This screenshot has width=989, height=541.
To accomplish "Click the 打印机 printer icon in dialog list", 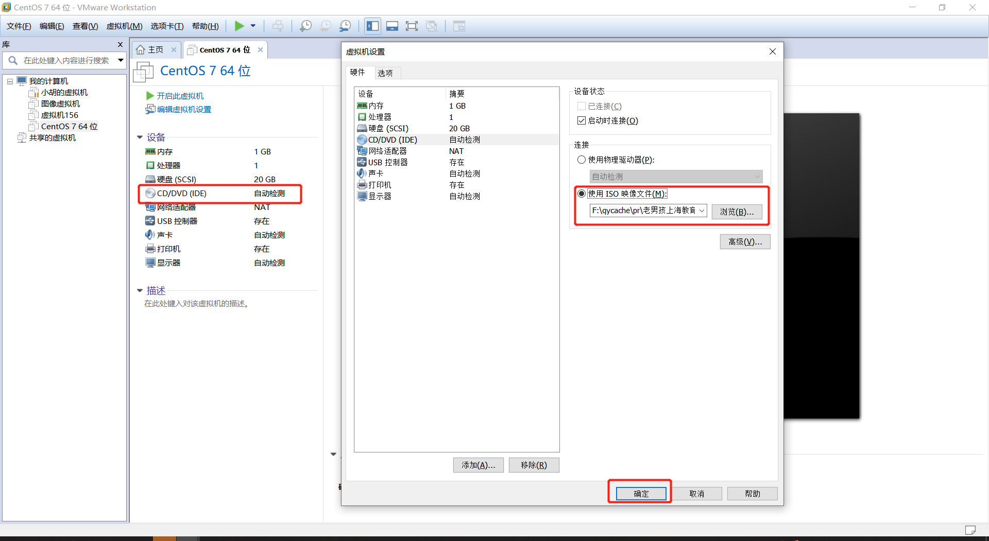I will point(362,185).
